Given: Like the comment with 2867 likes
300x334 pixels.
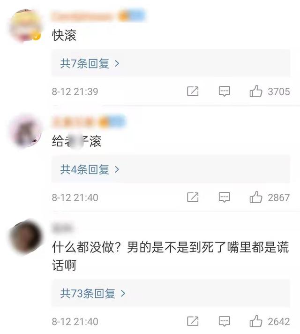Looking at the screenshot, I should tap(256, 197).
